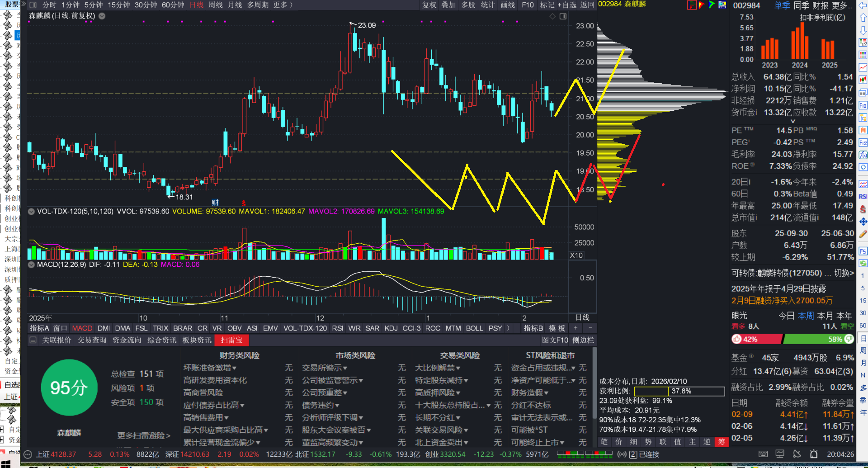Click the satellite dish icon in status bar
Viewport: 868px width, 468px height.
coord(797,454)
